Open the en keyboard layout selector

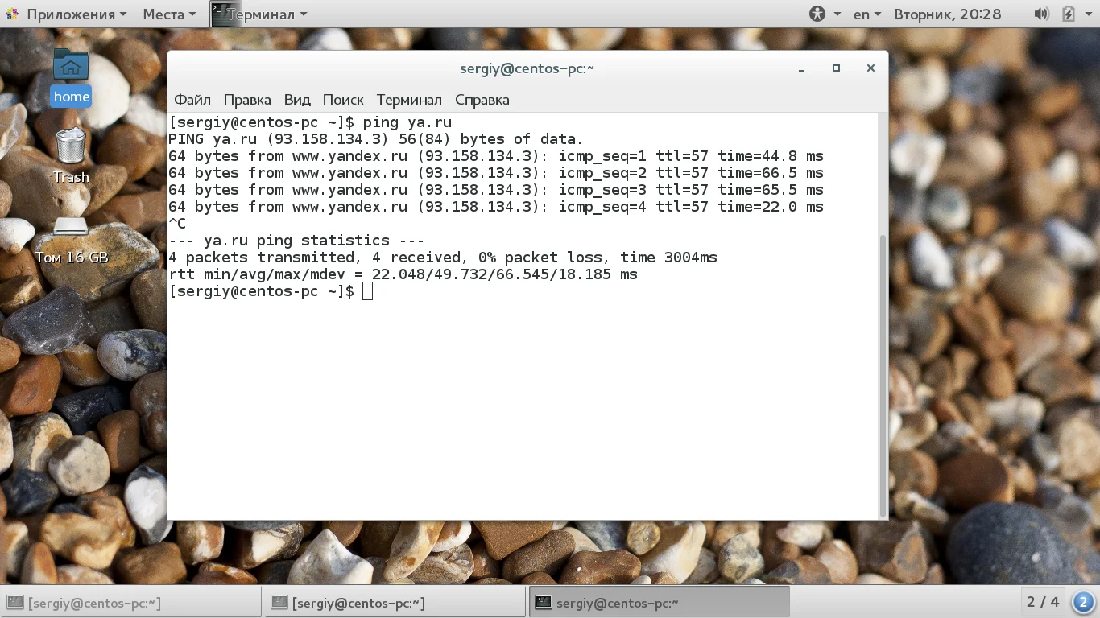click(x=867, y=14)
